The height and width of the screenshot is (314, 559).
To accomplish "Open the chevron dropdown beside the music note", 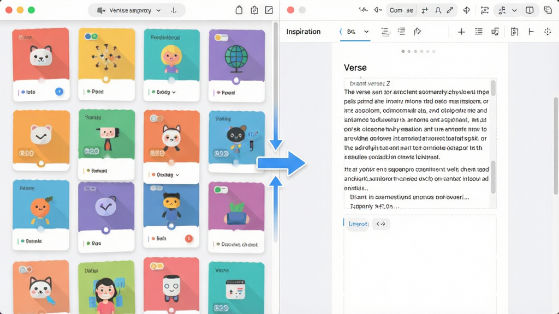I will (514, 10).
